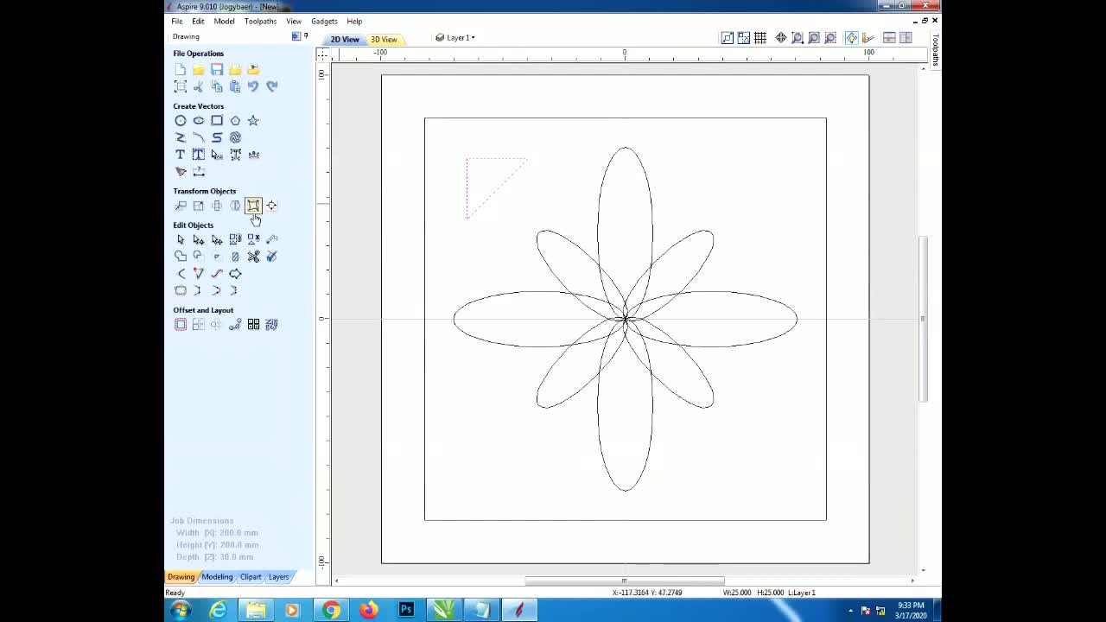The height and width of the screenshot is (622, 1106).
Task: Select the Draw Polygon tool
Action: 235,121
